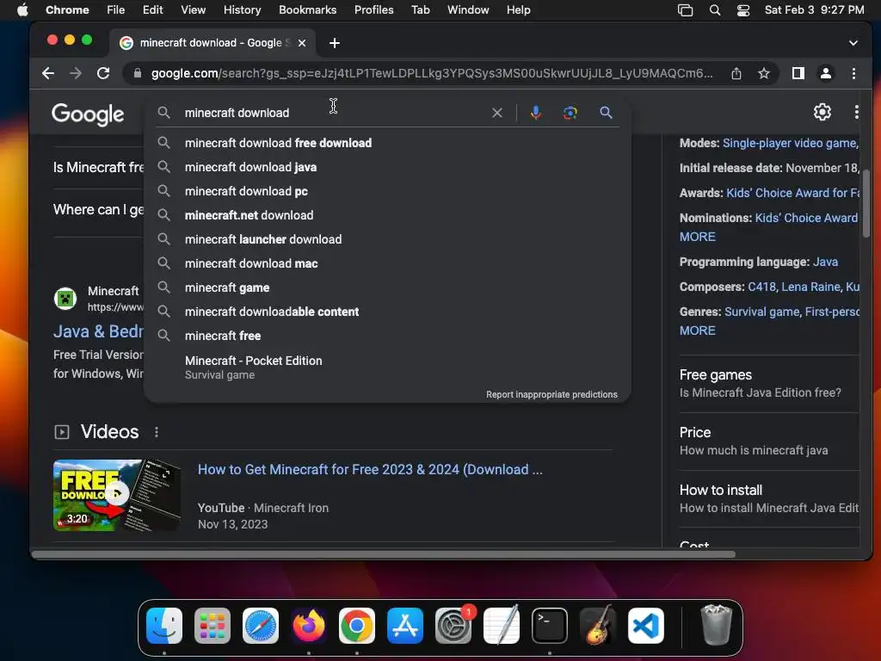Image resolution: width=881 pixels, height=661 pixels.
Task: Expand the Free games section
Action: pyautogui.click(x=769, y=383)
